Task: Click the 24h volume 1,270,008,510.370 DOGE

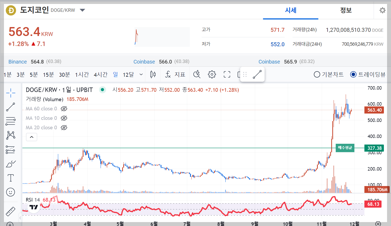Action: [x=355, y=30]
